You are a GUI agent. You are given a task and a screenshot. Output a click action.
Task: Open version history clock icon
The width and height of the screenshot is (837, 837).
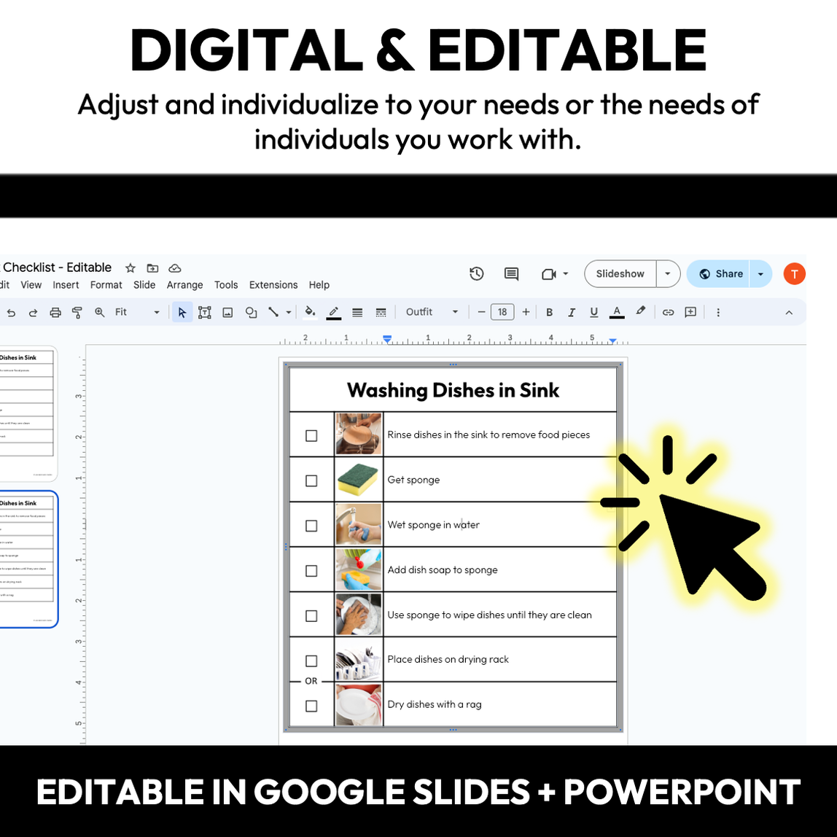click(477, 274)
